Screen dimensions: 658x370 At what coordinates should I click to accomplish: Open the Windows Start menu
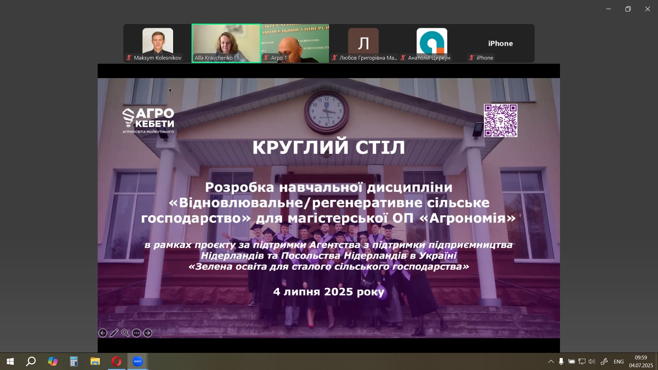[x=10, y=361]
